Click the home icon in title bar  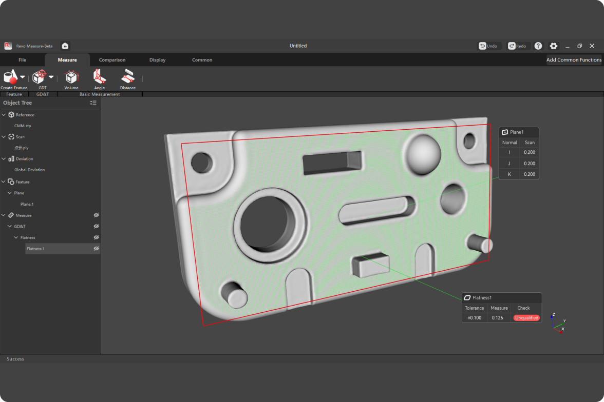65,46
